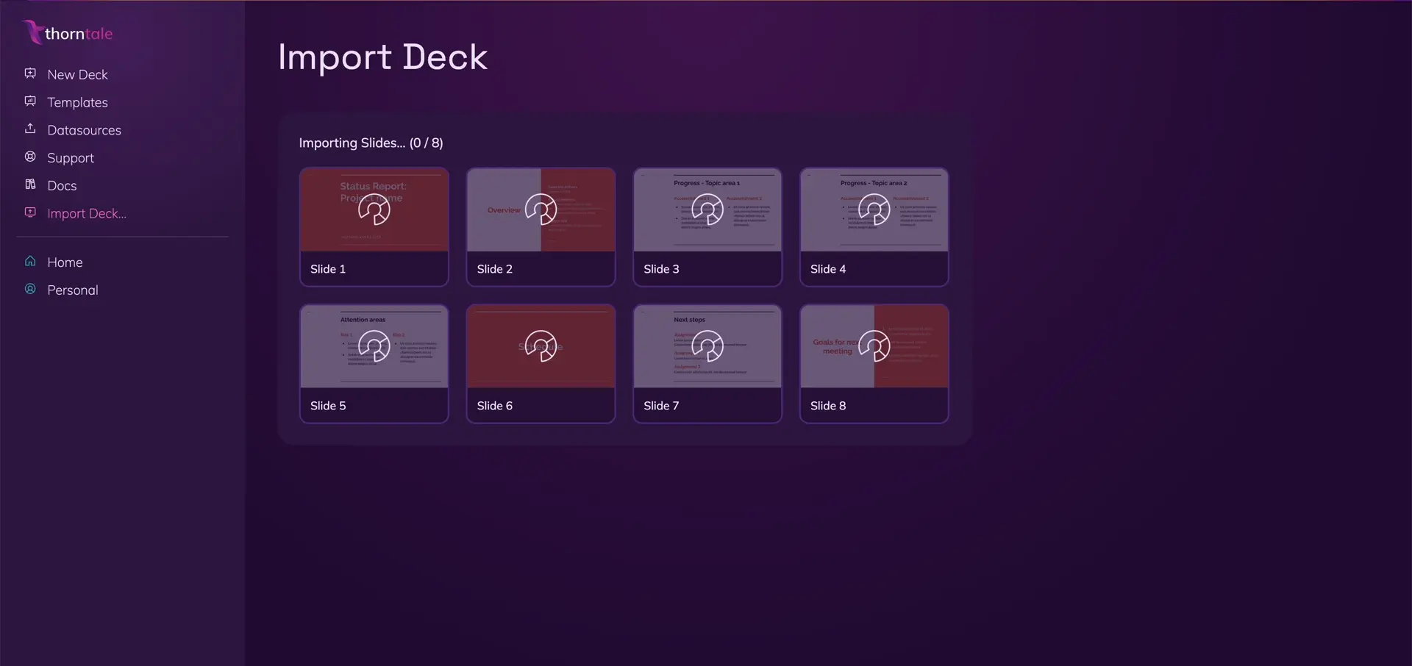
Task: Click the 'Attention areas' slide title
Action: [x=363, y=320]
